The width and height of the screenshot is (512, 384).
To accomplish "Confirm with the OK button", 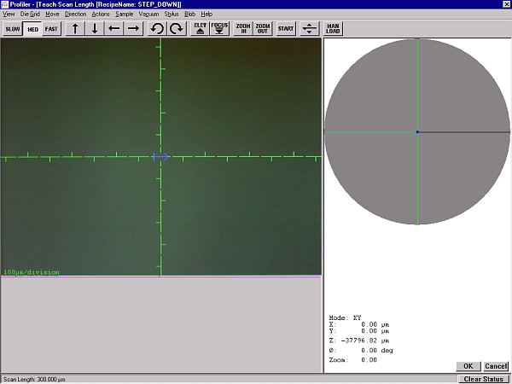I will 468,366.
